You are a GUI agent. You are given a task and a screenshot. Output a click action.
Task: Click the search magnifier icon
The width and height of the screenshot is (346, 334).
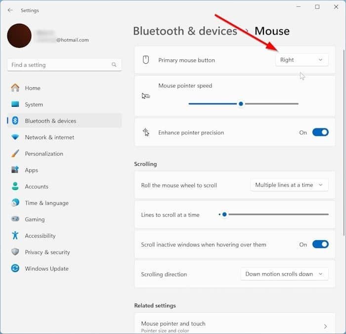pyautogui.click(x=114, y=65)
